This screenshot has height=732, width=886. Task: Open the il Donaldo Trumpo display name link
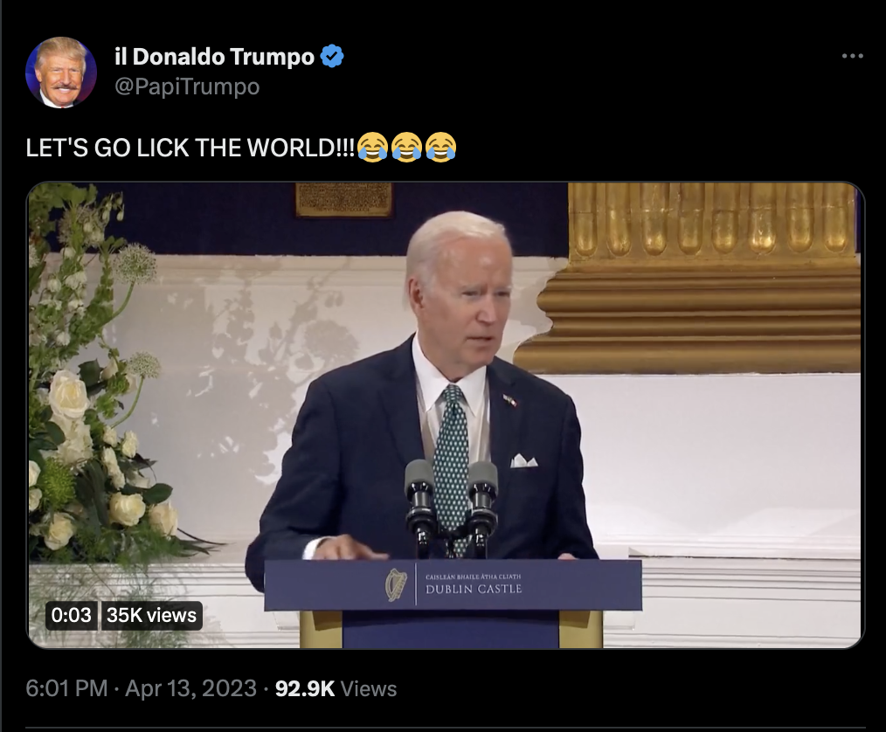coord(214,57)
